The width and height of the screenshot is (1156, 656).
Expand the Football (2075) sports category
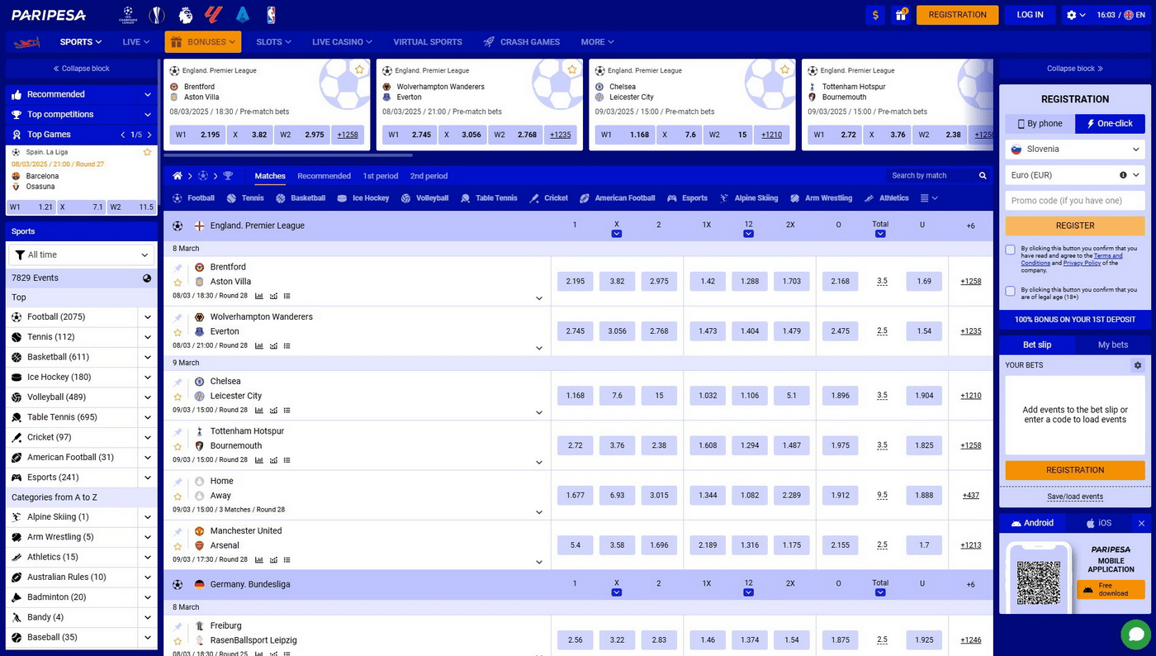[x=148, y=317]
